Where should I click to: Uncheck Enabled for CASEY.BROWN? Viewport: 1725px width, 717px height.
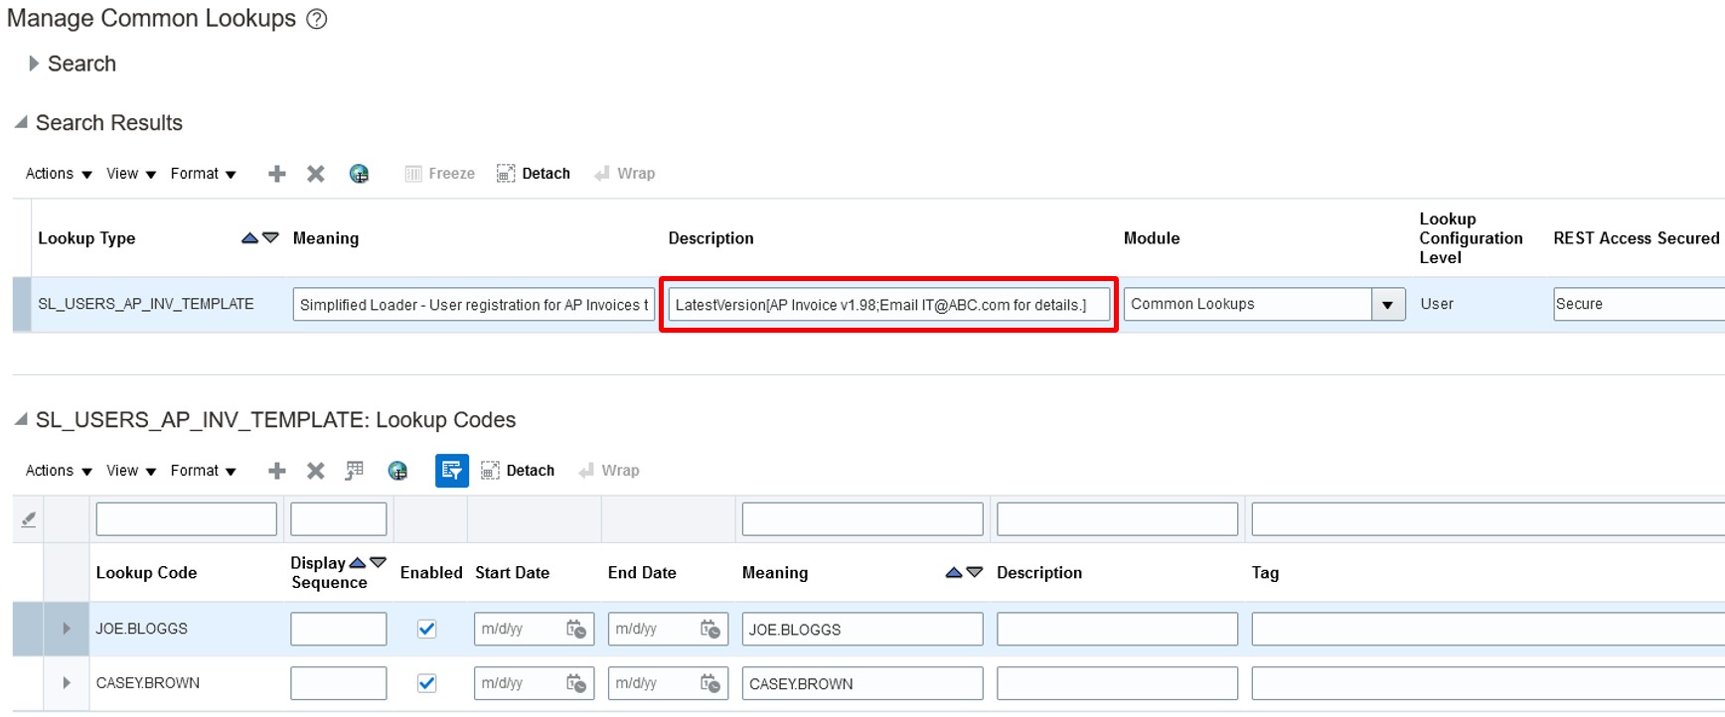tap(427, 683)
